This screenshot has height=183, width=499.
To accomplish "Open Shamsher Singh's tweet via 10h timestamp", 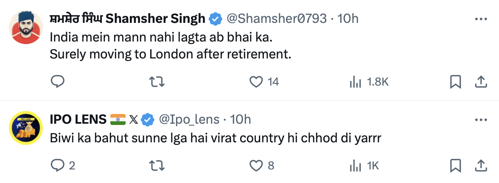I will coord(348,19).
